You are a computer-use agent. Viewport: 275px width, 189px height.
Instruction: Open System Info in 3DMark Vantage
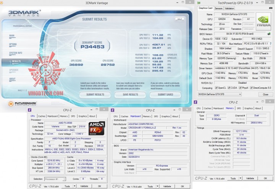coord(16,53)
